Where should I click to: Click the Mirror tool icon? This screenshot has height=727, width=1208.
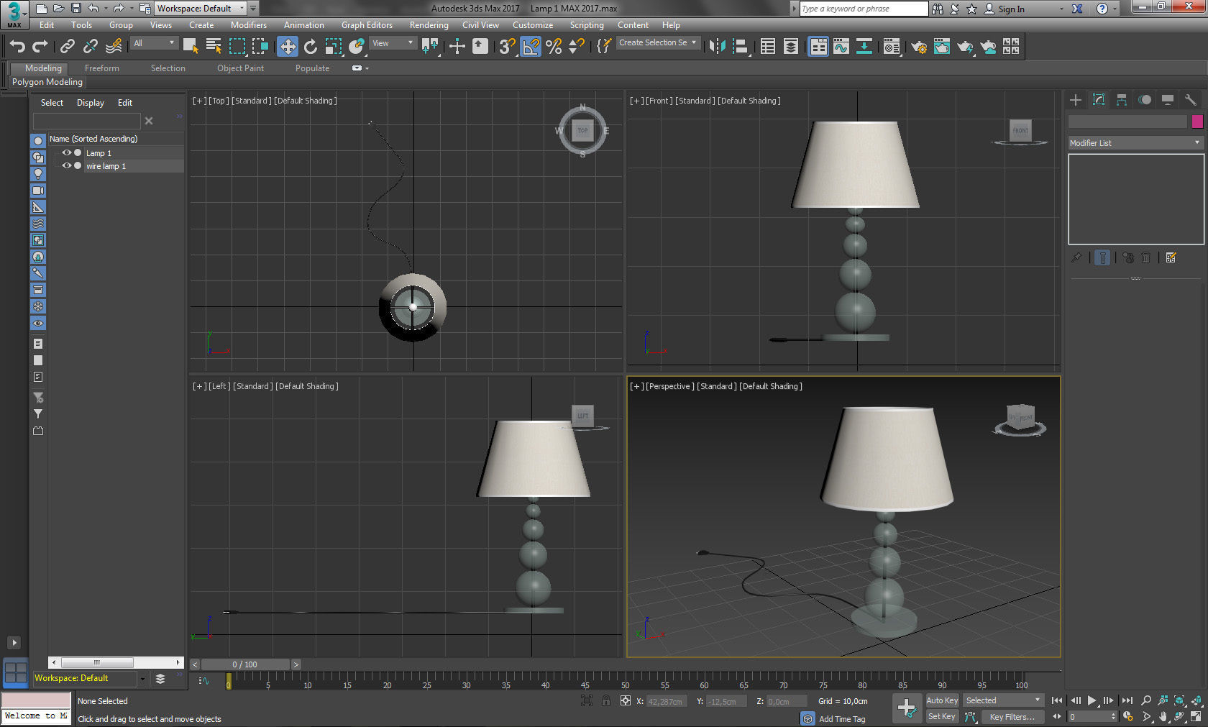click(717, 47)
